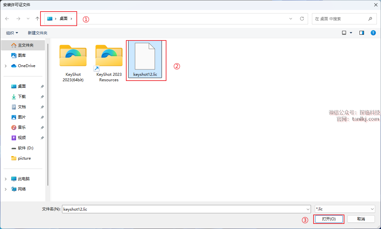Refresh the folder view
Image resolution: width=381 pixels, height=229 pixels.
tap(302, 19)
